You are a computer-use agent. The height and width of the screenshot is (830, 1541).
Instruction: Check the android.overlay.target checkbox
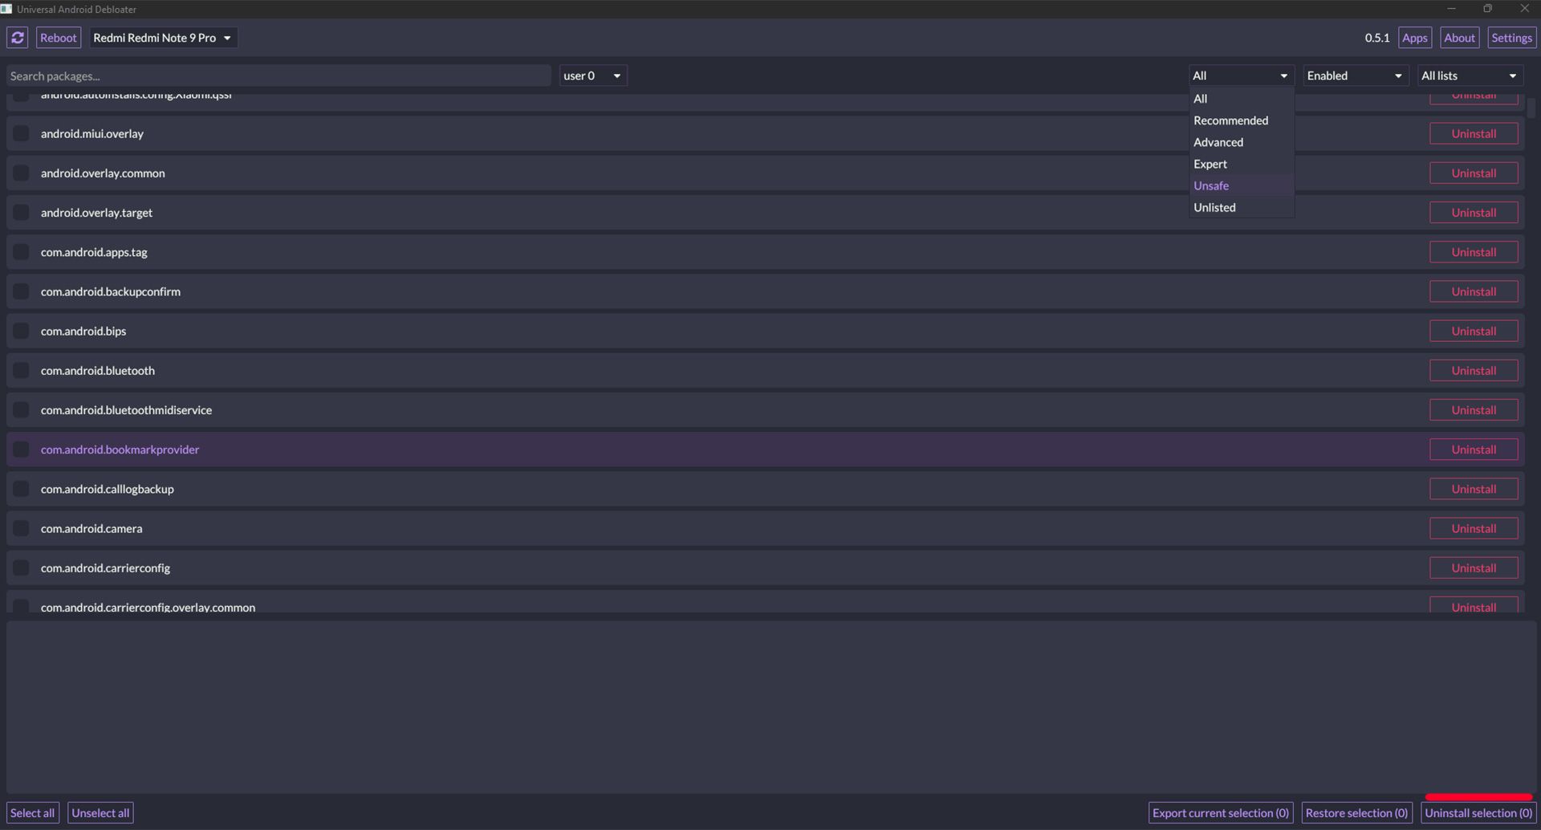(x=21, y=212)
